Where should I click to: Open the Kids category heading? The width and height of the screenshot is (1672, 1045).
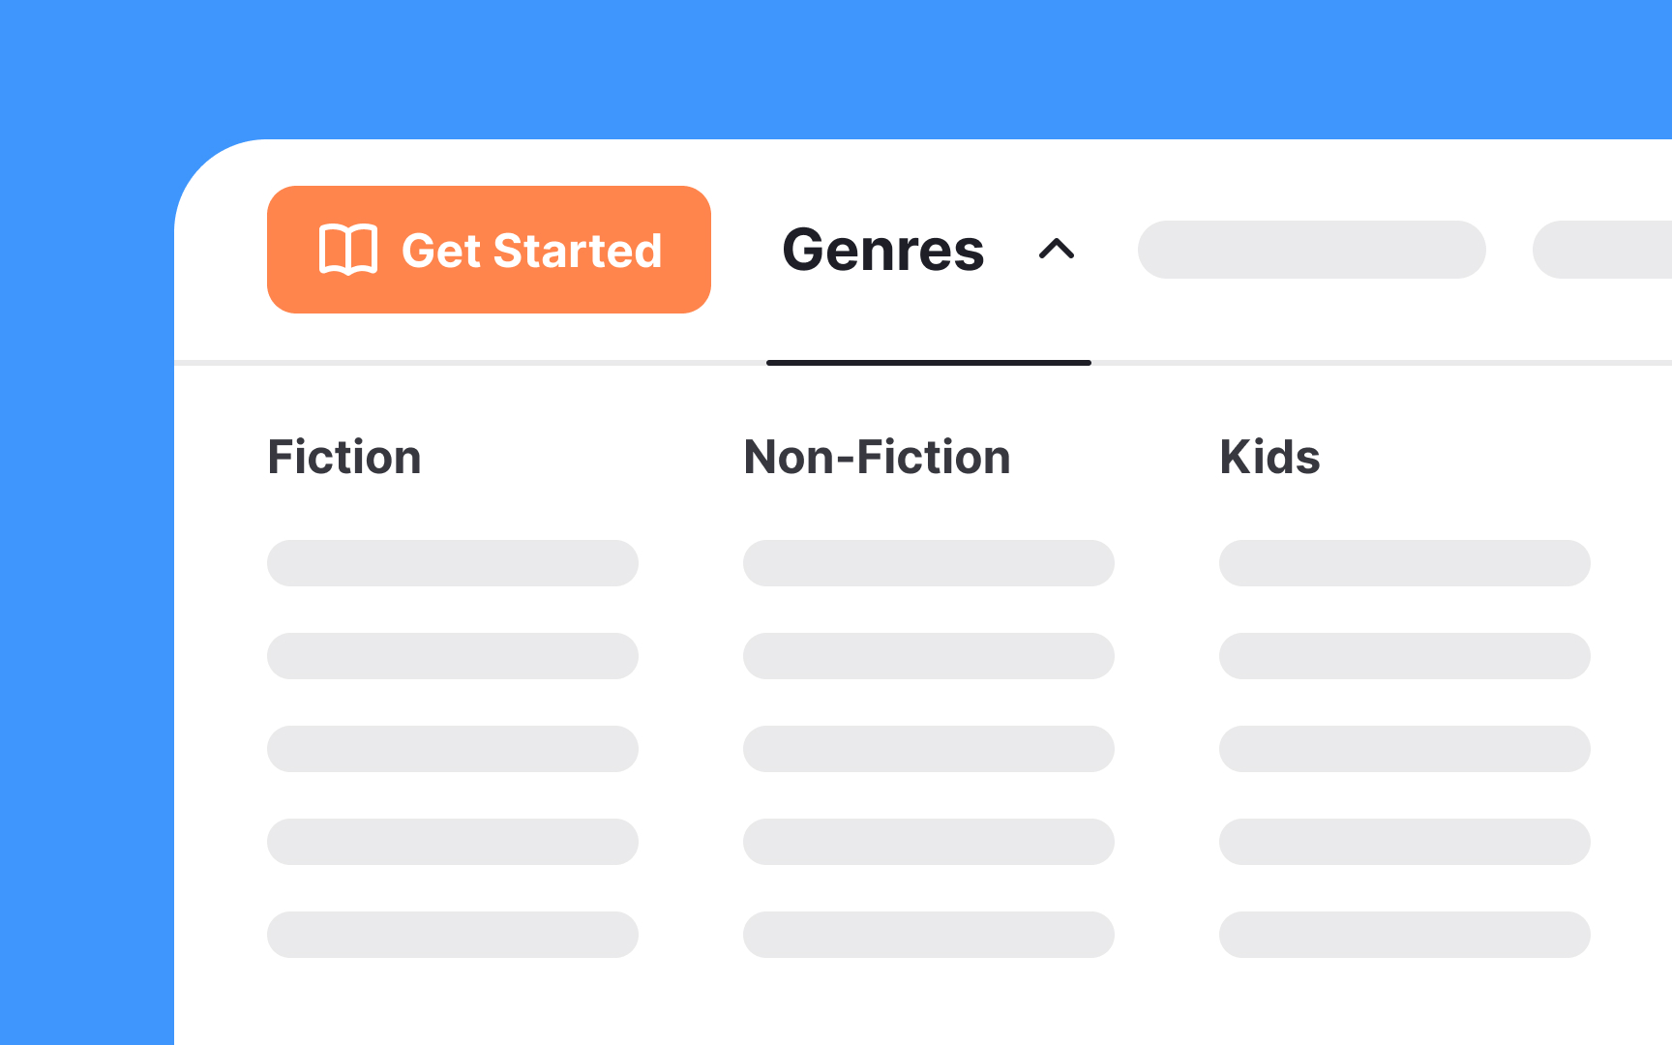pos(1269,457)
